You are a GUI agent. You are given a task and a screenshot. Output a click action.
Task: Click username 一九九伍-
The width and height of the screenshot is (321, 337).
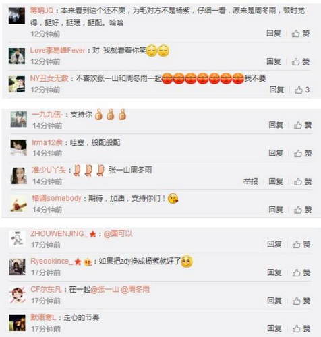tap(47, 115)
